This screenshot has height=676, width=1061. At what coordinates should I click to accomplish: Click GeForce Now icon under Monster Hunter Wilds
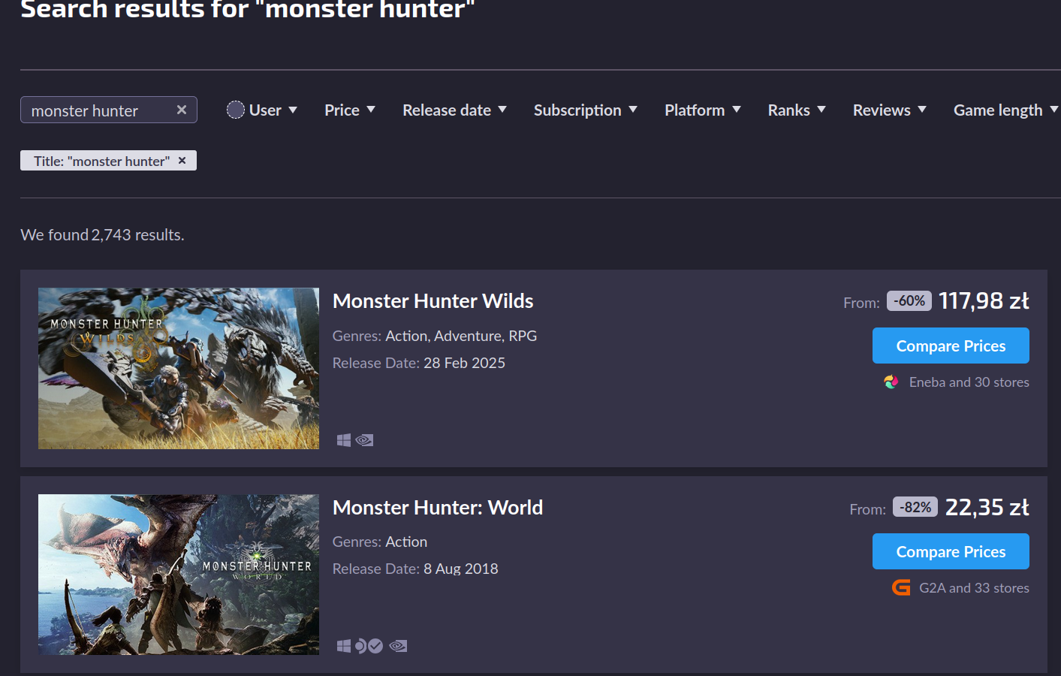365,440
